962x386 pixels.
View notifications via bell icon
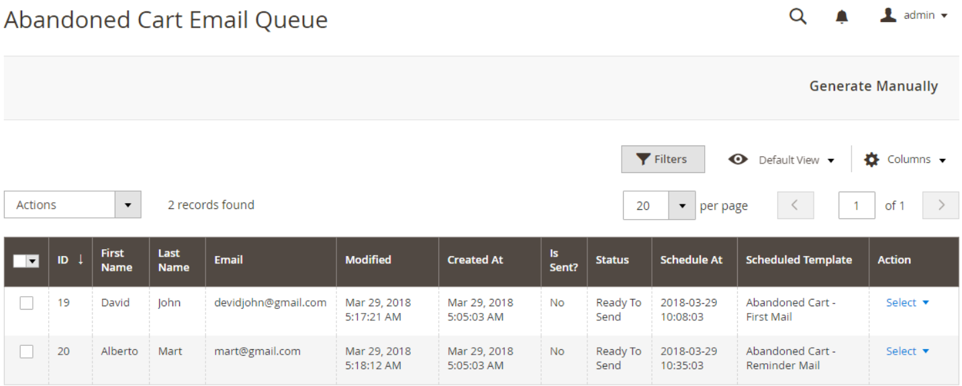[842, 17]
